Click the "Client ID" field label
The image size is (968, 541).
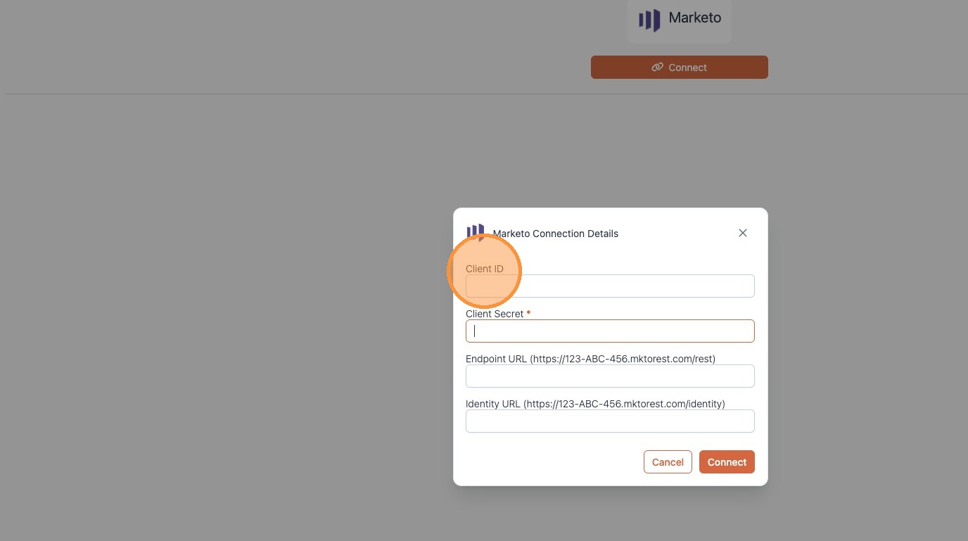point(485,269)
